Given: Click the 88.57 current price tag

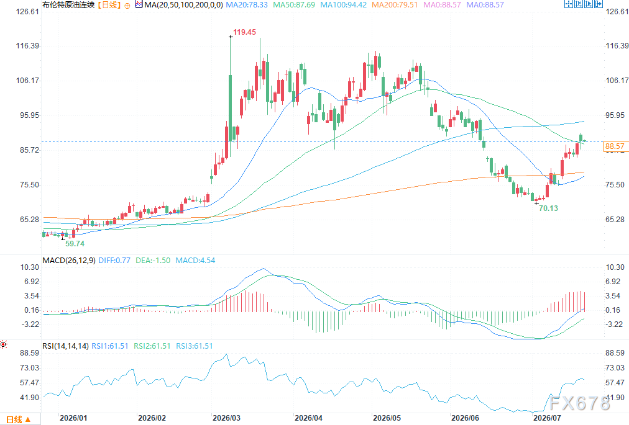Looking at the screenshot, I should (x=615, y=146).
